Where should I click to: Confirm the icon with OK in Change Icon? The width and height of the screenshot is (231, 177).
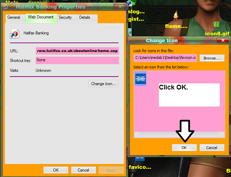(184, 148)
